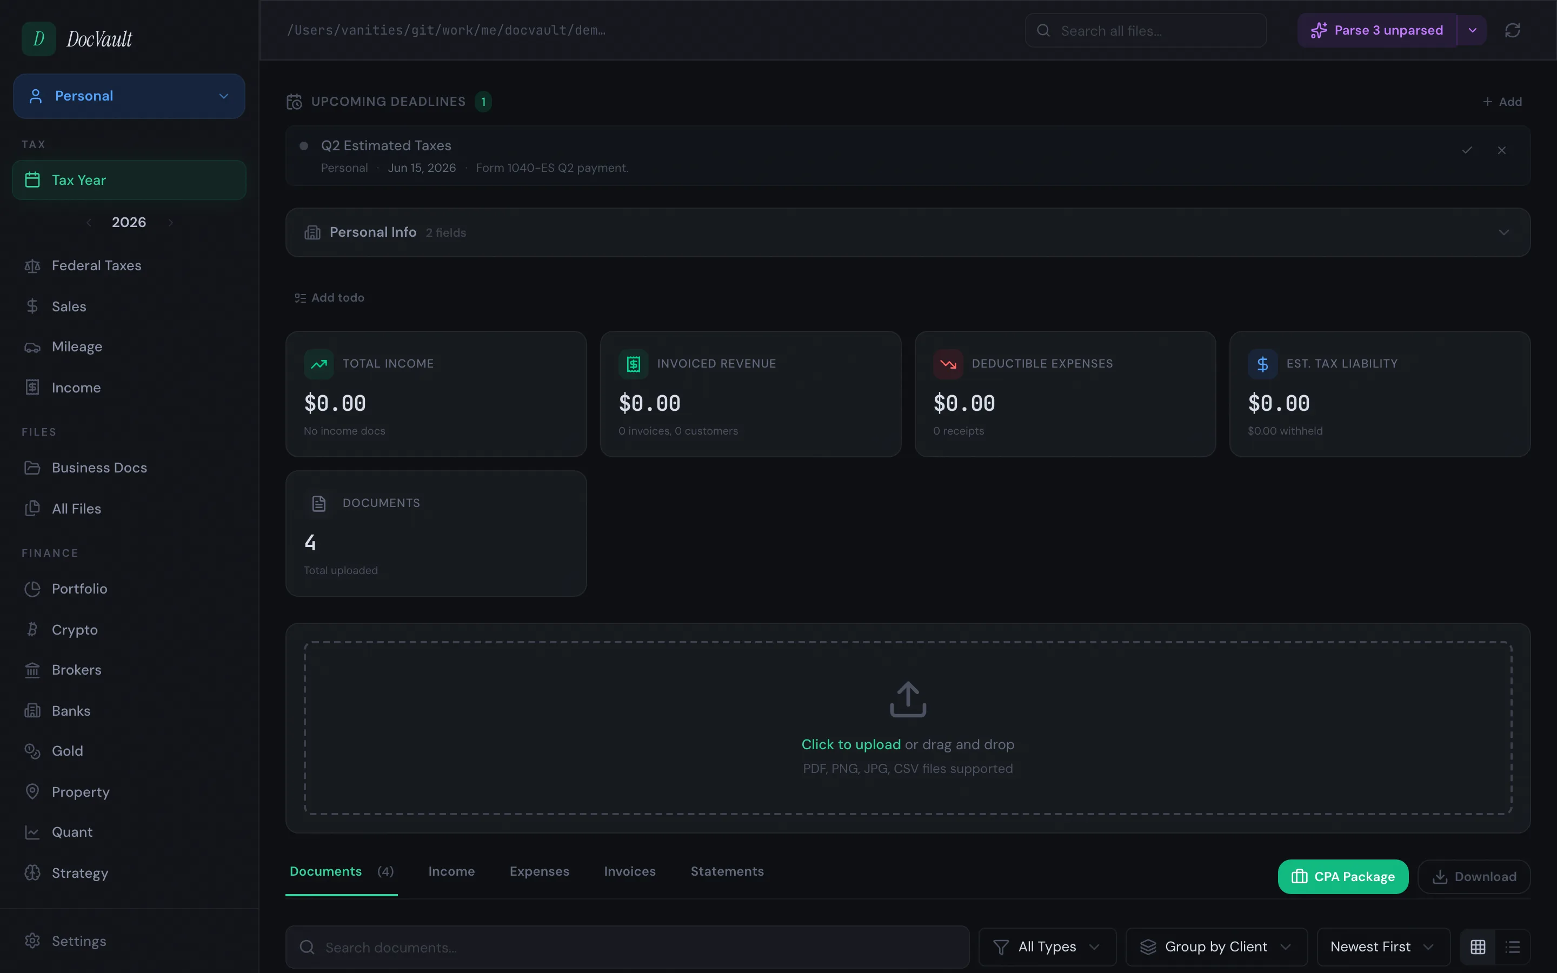Viewport: 1557px width, 973px height.
Task: Click the Download button
Action: [x=1474, y=876]
